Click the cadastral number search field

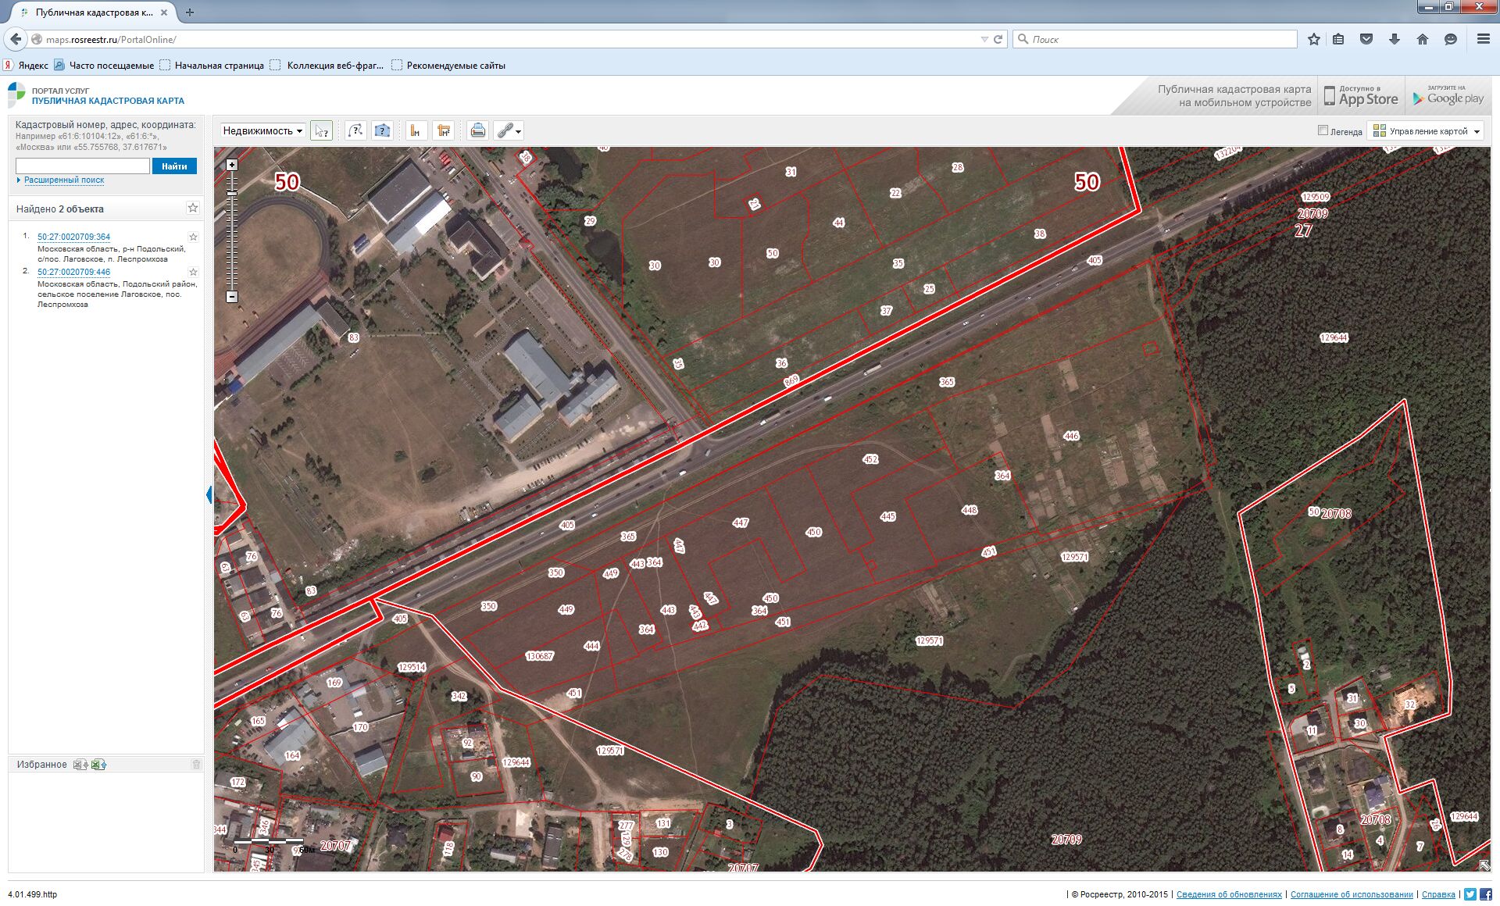point(83,166)
